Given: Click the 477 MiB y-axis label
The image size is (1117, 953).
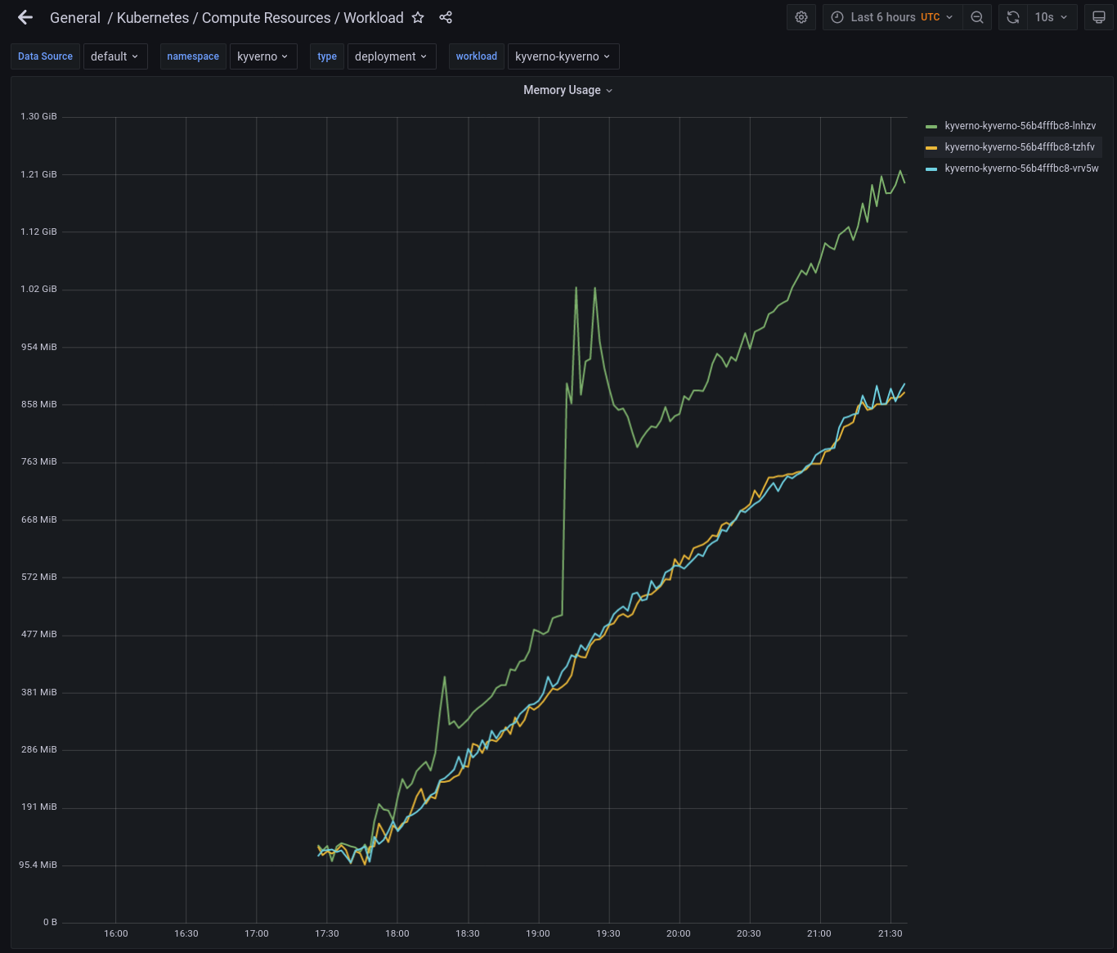Looking at the screenshot, I should [x=39, y=634].
